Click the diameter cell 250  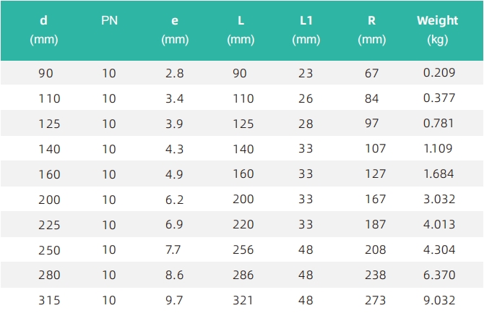[x=49, y=251]
